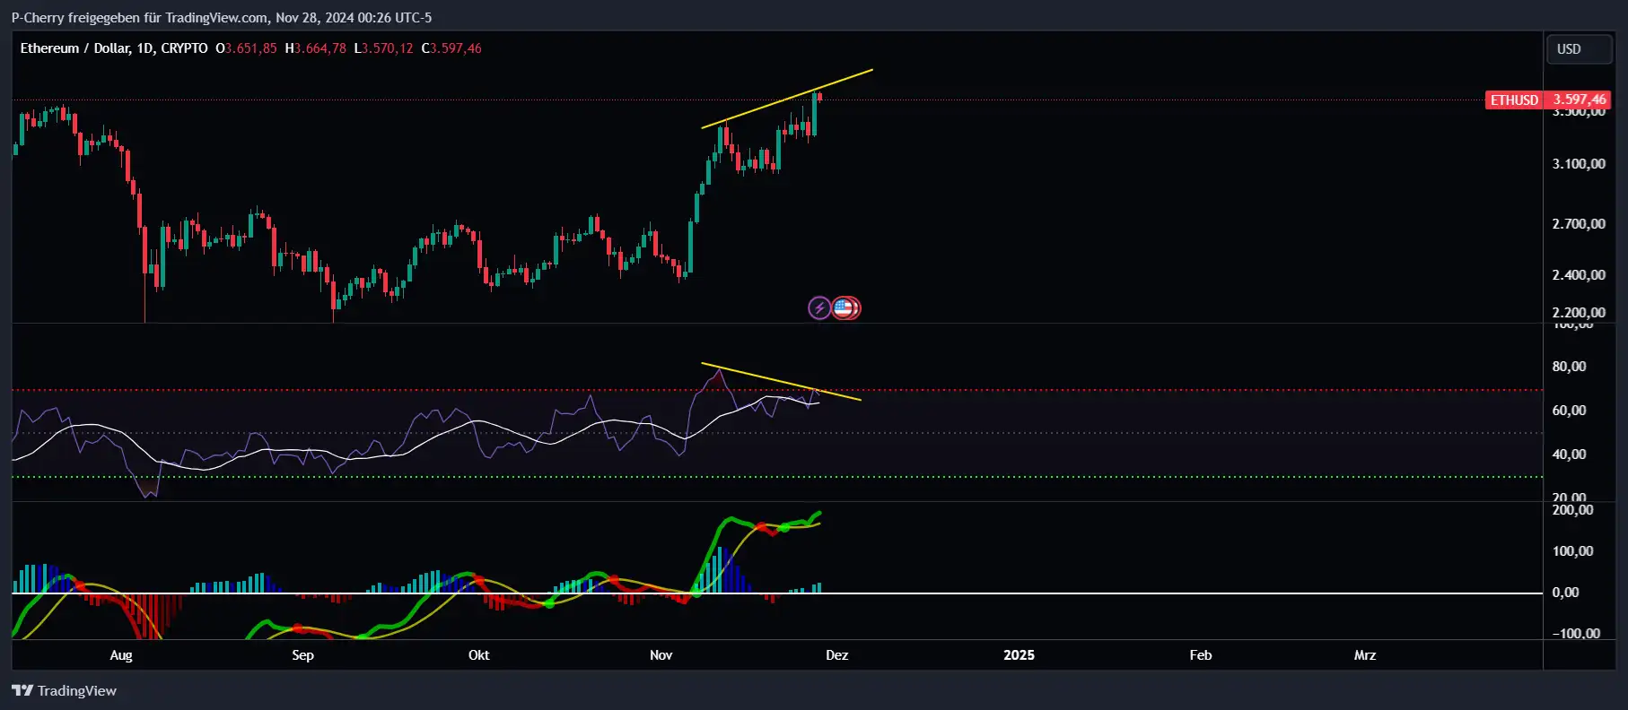Click the Aug label on time axis
The height and width of the screenshot is (710, 1628).
pyautogui.click(x=121, y=655)
